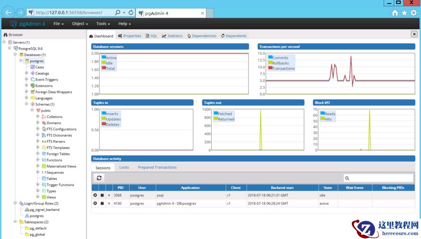Click the Views node icon
Screen dimensions: 421x239
point(44,197)
